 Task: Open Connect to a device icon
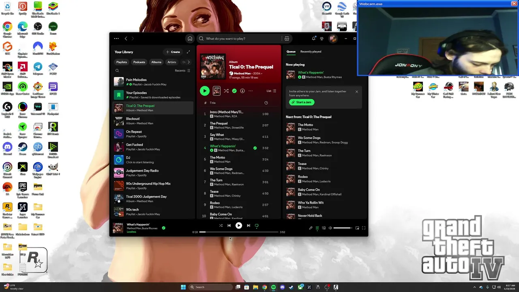point(324,228)
